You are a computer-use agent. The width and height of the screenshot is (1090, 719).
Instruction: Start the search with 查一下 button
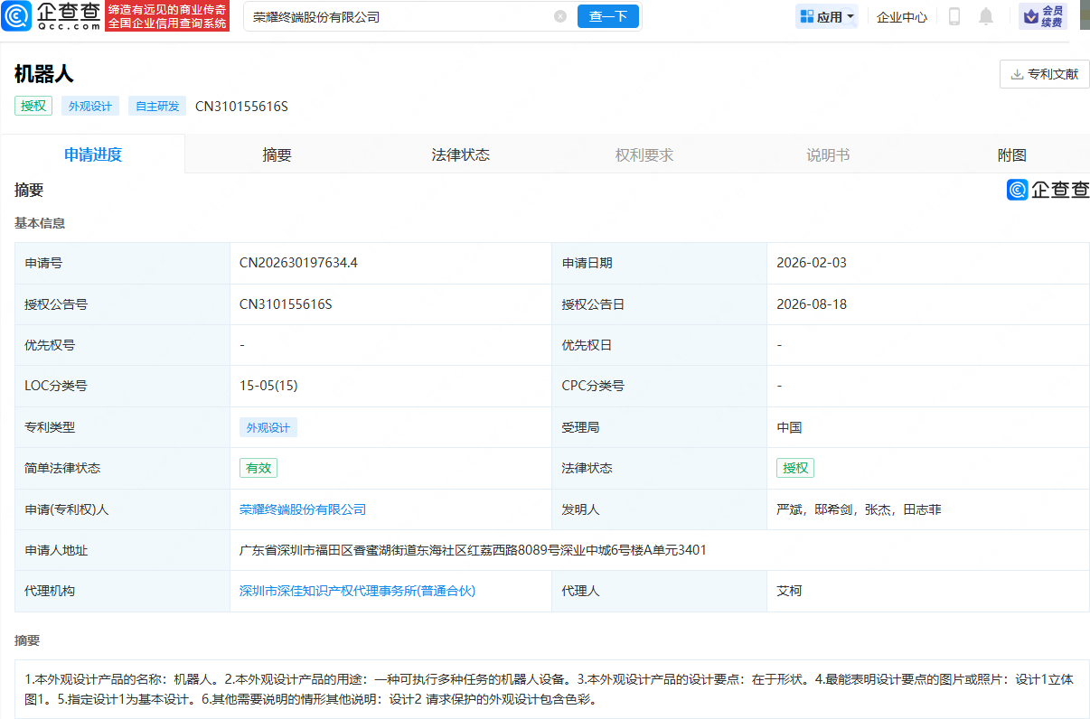coord(608,16)
